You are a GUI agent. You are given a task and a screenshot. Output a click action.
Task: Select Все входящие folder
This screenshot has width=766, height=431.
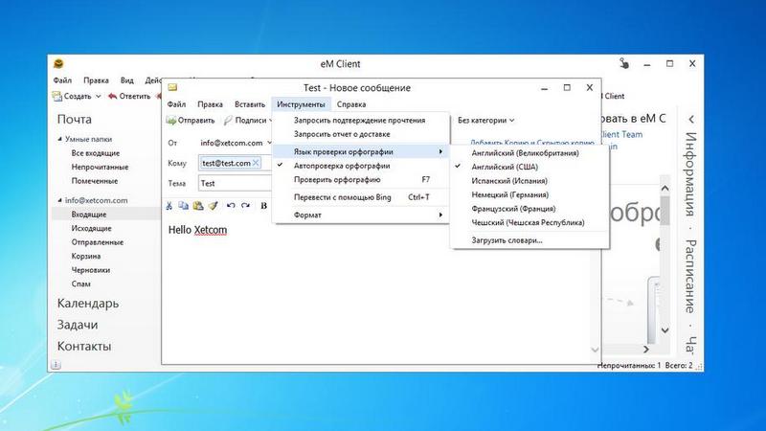[95, 153]
